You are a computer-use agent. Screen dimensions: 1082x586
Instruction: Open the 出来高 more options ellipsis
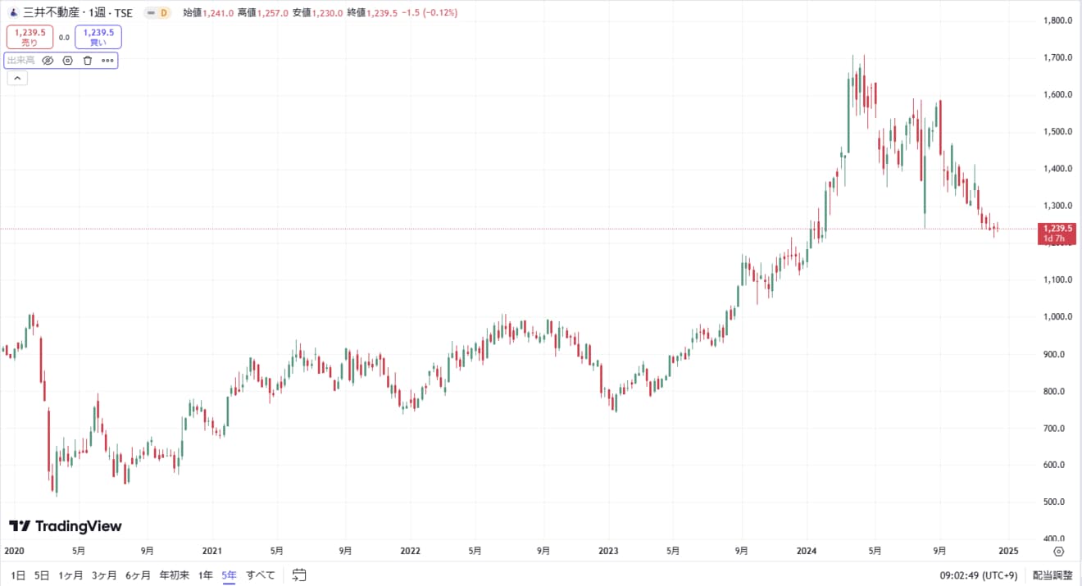point(107,61)
